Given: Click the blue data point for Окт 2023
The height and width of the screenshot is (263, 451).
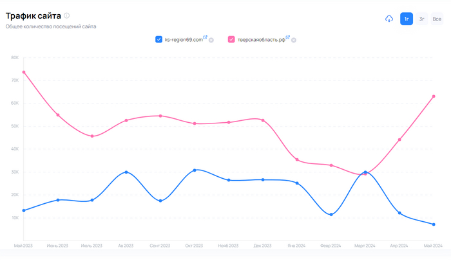Looking at the screenshot, I should point(195,170).
